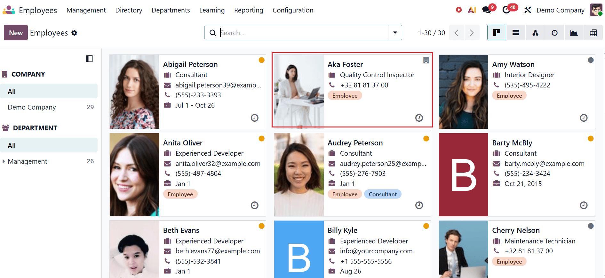The height and width of the screenshot is (278, 605).
Task: Click the debug tools wrench icon
Action: [x=528, y=10]
